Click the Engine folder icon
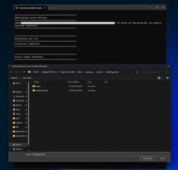Image resolution: width=178 pixels, height=170 pixels. (34, 86)
